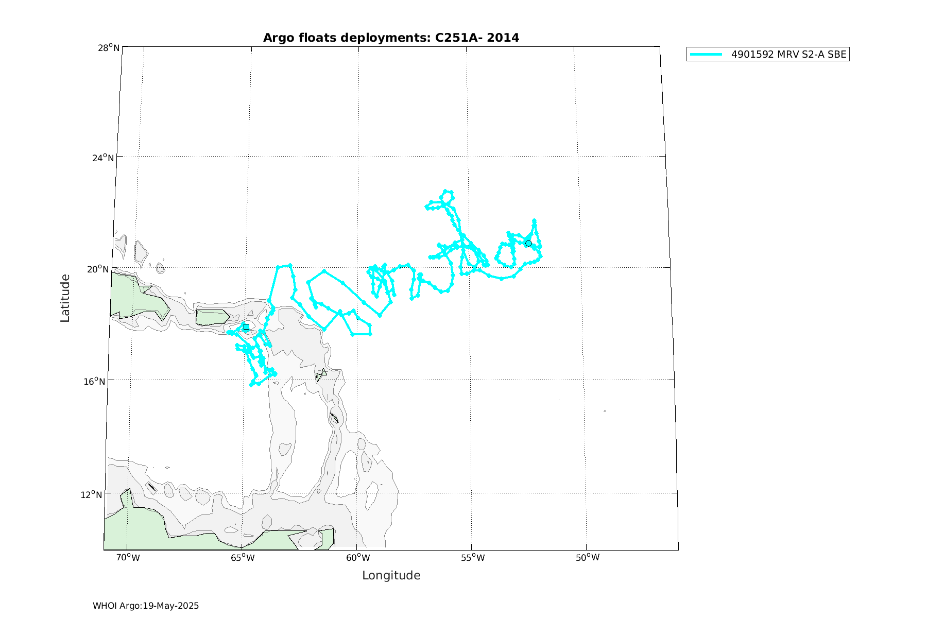Click the 24°N latitude tick label
The height and width of the screenshot is (618, 927).
(103, 158)
